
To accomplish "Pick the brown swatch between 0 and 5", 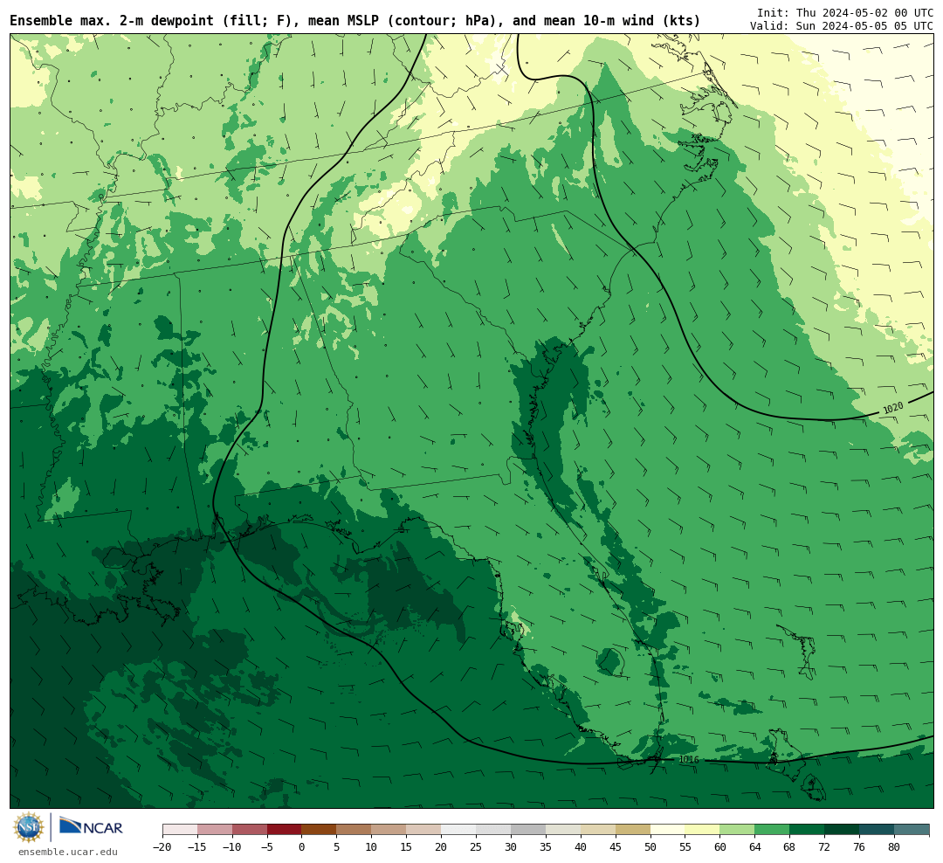I will 319,829.
